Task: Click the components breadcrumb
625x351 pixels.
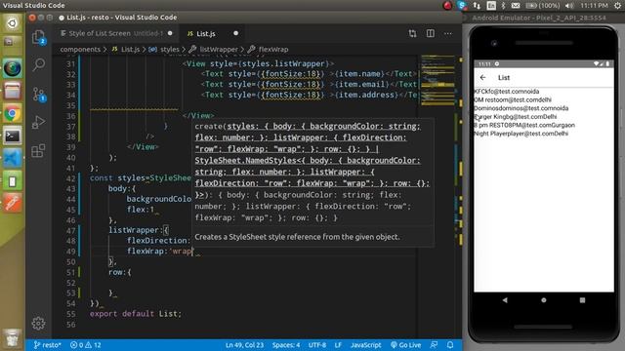Action: coord(80,50)
